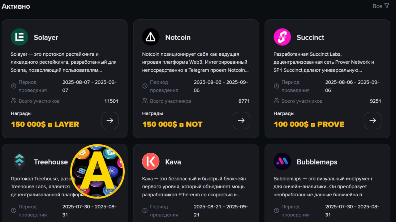
Task: Click the Succinct period clock icon
Action: click(276, 86)
